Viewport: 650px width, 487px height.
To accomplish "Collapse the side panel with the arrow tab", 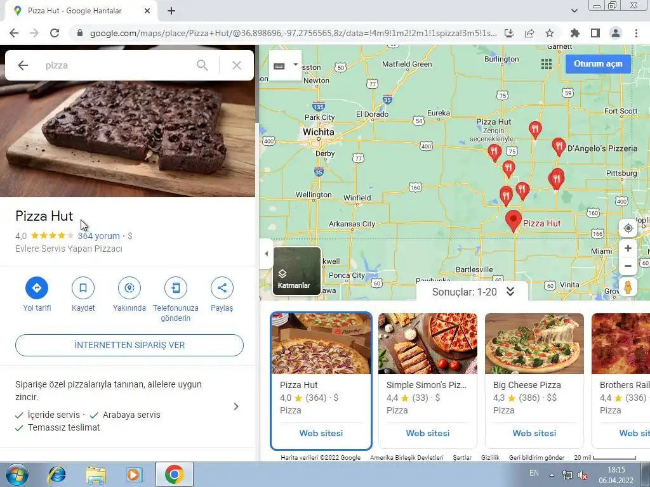I will pos(266,254).
